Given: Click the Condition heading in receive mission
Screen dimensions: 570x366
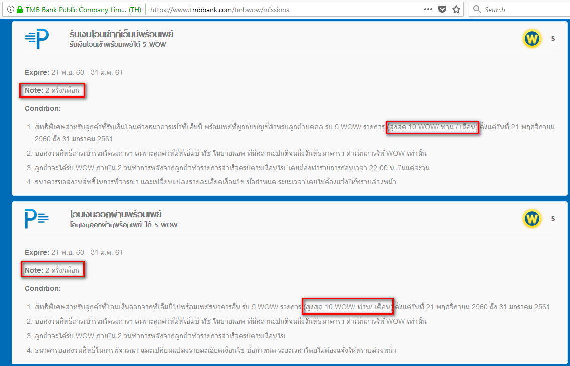Looking at the screenshot, I should coord(43,108).
